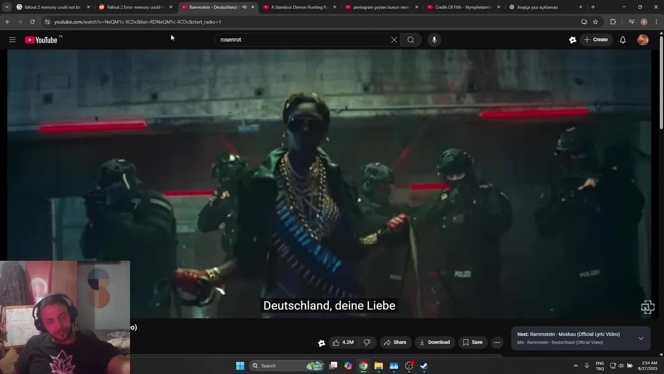
Task: Download the video
Action: click(x=434, y=342)
